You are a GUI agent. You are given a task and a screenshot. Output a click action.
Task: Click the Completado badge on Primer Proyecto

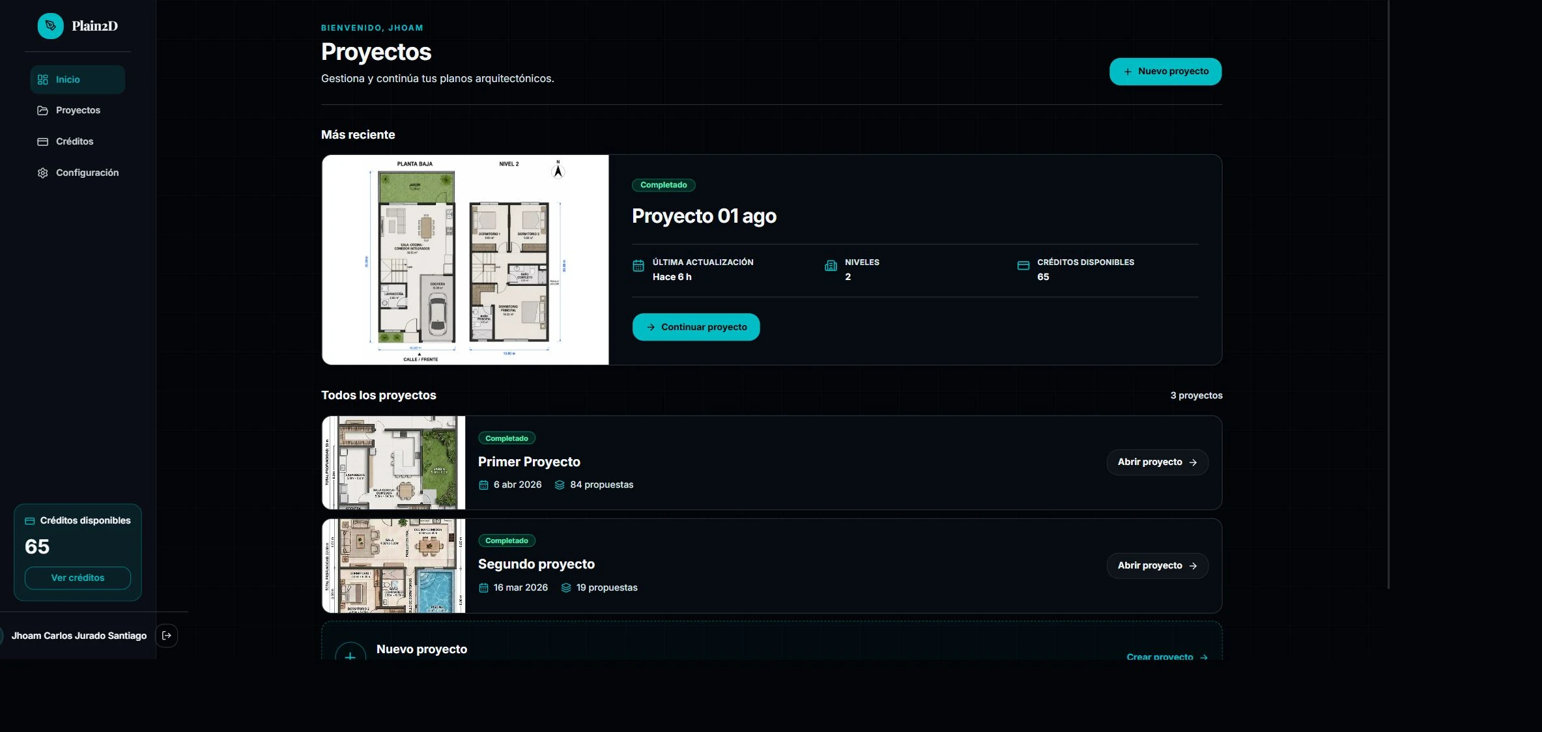click(507, 438)
